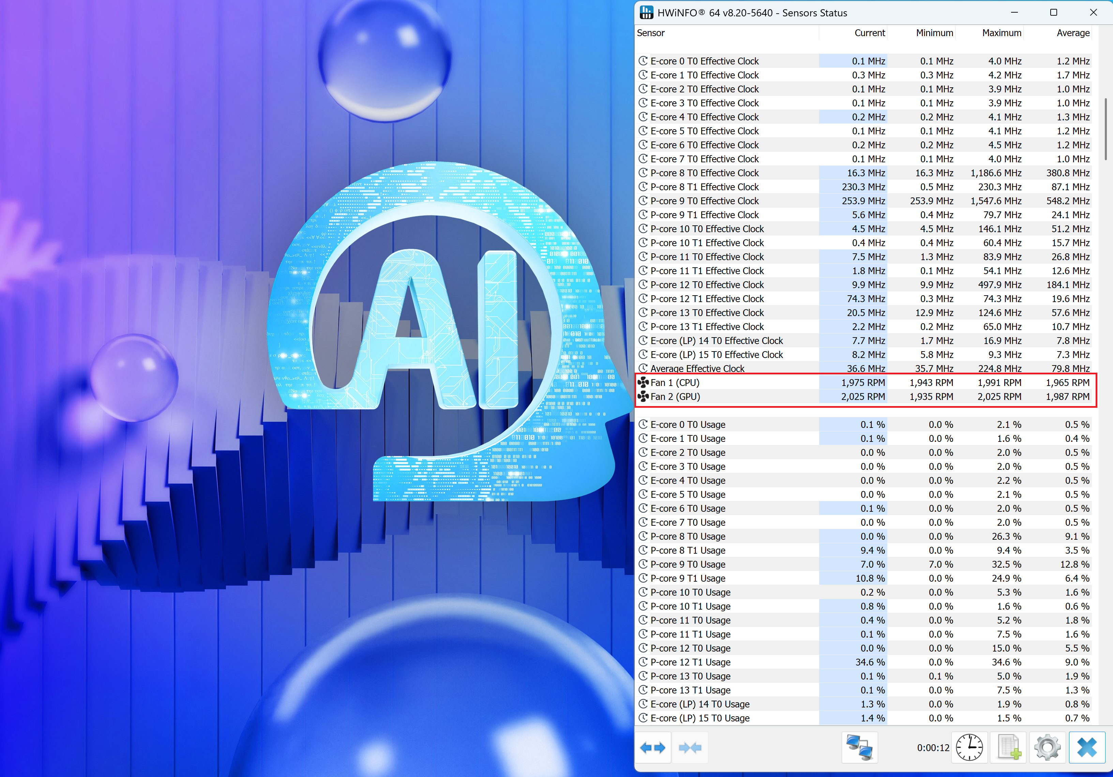Click clock icon of Average Effective Clock

click(x=643, y=368)
